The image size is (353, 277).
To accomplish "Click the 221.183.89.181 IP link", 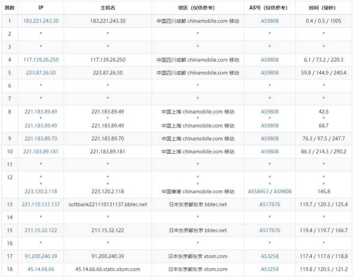I will [x=40, y=151].
